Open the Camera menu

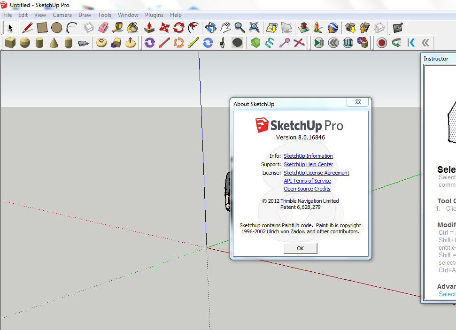[62, 15]
